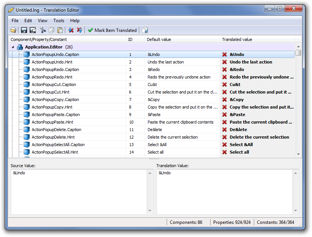Click the document checkmark icon in toolbar

(x=145, y=30)
